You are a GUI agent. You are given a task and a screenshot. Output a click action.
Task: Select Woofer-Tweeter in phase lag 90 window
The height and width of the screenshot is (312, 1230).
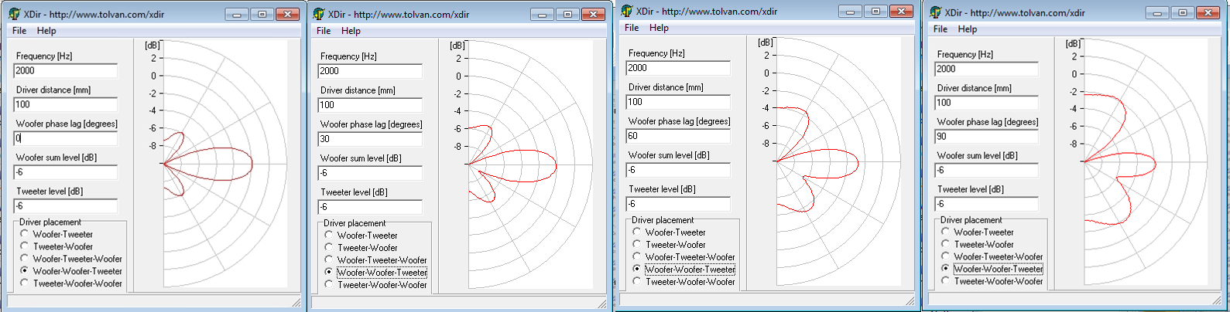click(x=978, y=232)
